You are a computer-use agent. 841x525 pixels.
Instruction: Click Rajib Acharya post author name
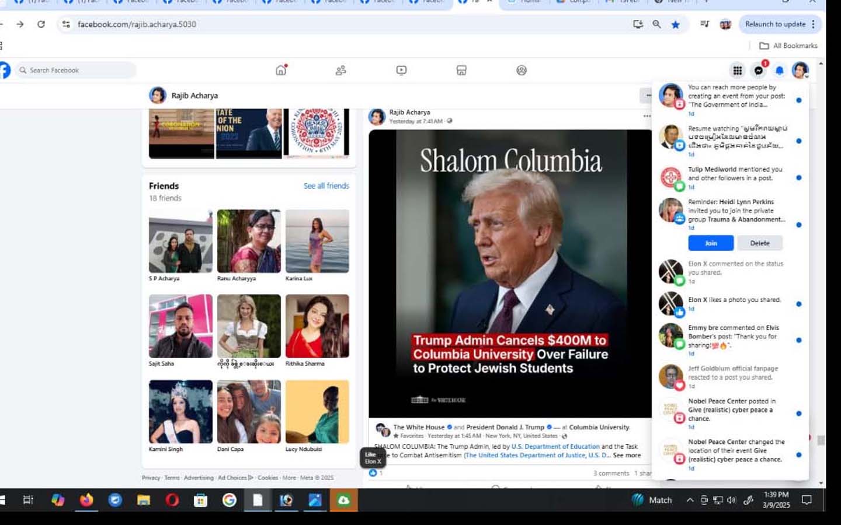point(409,112)
